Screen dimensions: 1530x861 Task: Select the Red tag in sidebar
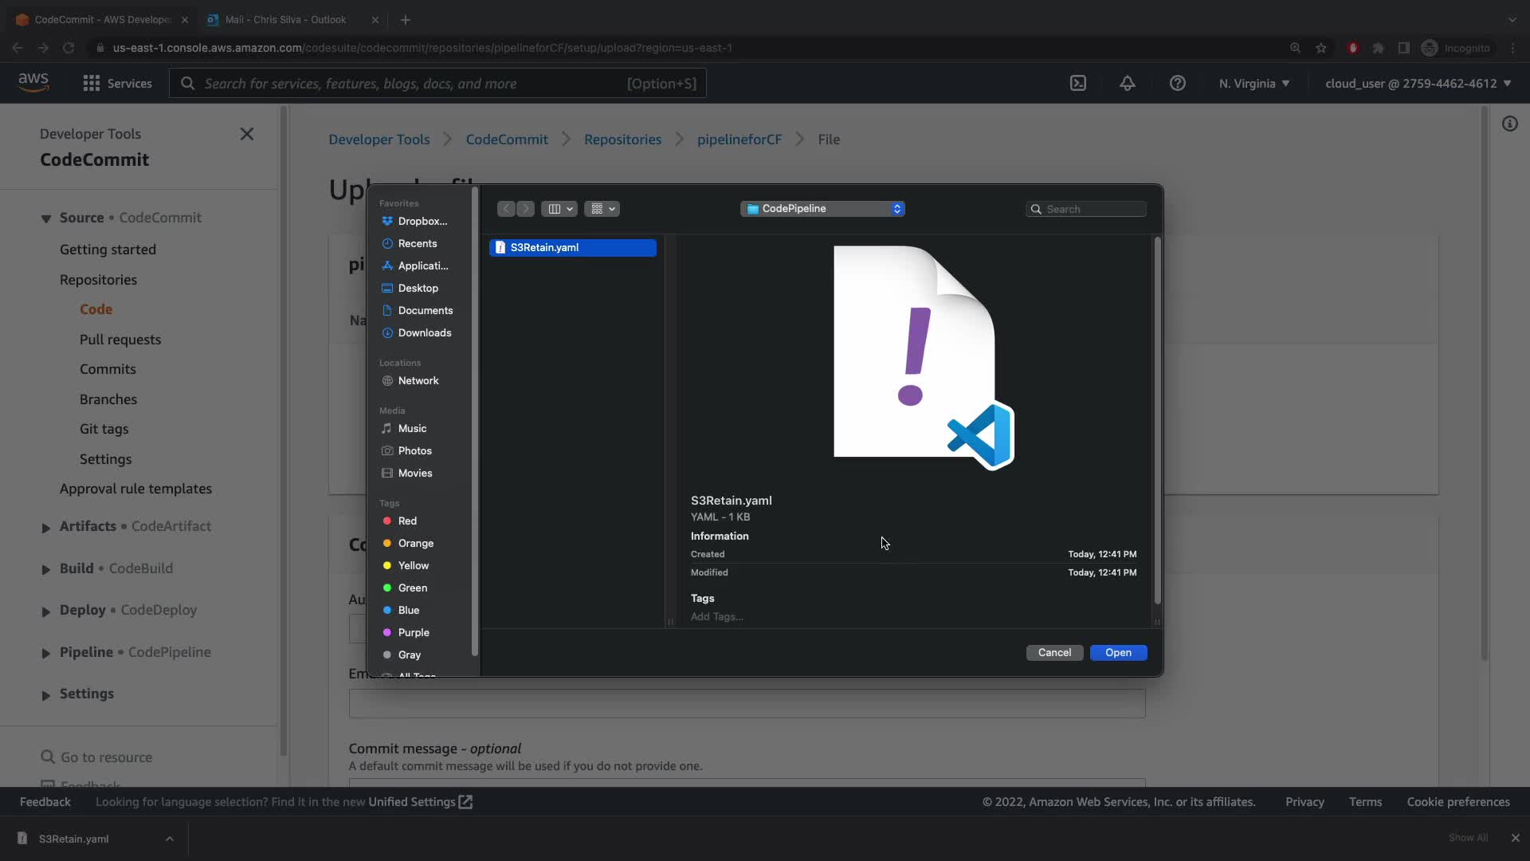coord(407,521)
